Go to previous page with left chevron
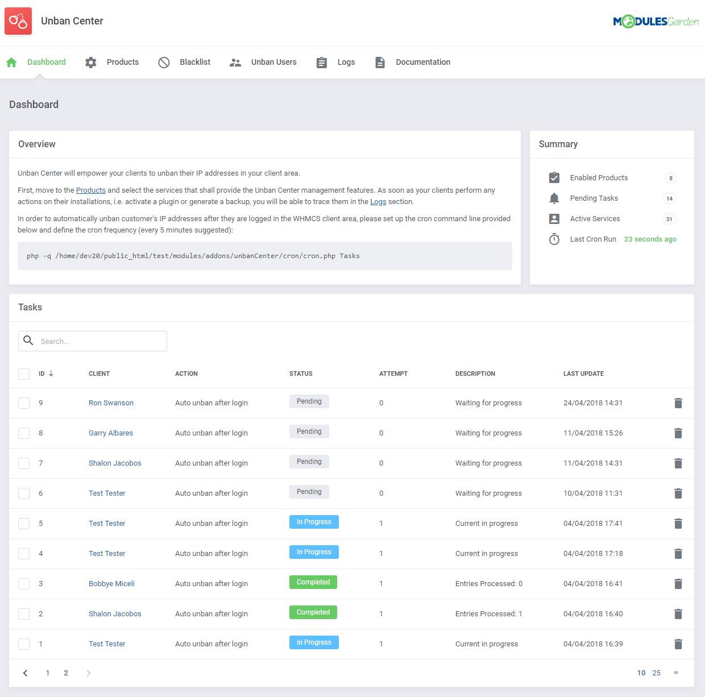This screenshot has height=697, width=705. [25, 673]
